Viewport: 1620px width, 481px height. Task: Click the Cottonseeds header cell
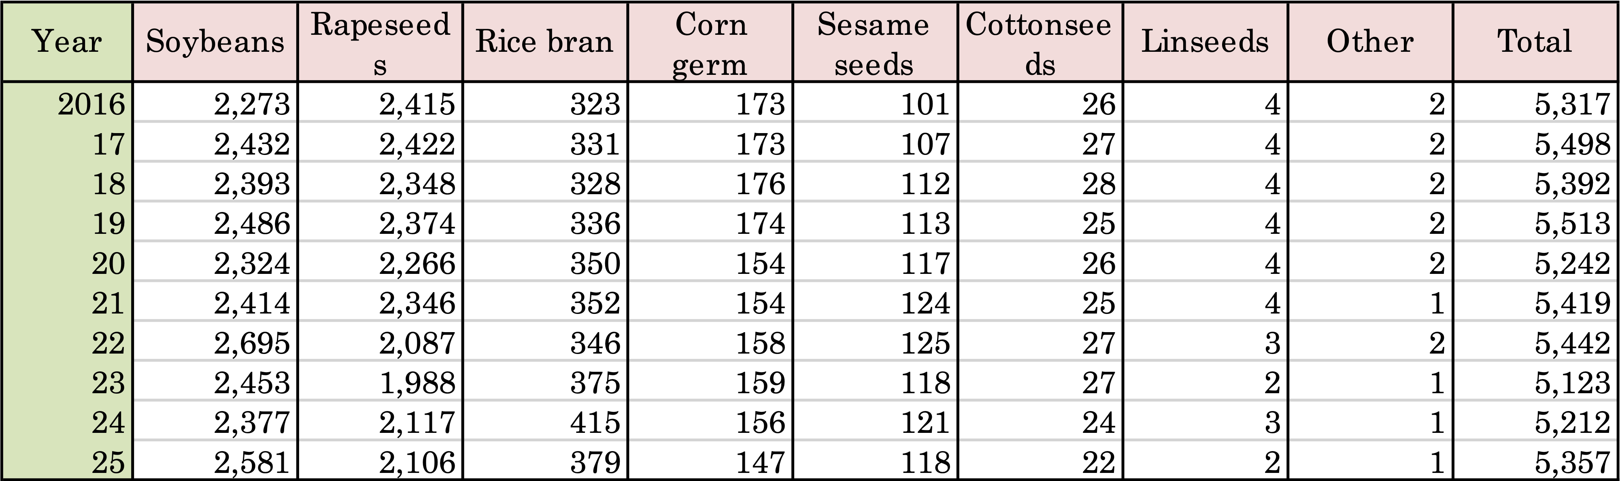pos(1040,42)
